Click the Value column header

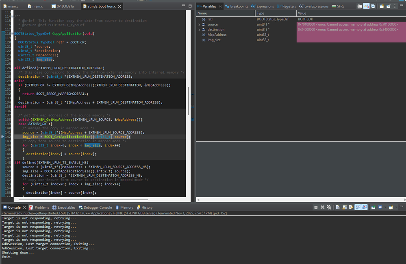click(x=302, y=13)
